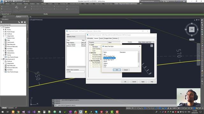Collapse the Plan Readability property group
The width and height of the screenshot is (204, 114).
tap(90, 61)
